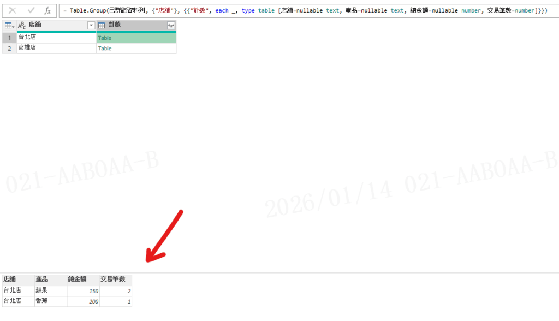
Task: Click the 產品 header in the preview table
Action: point(42,279)
